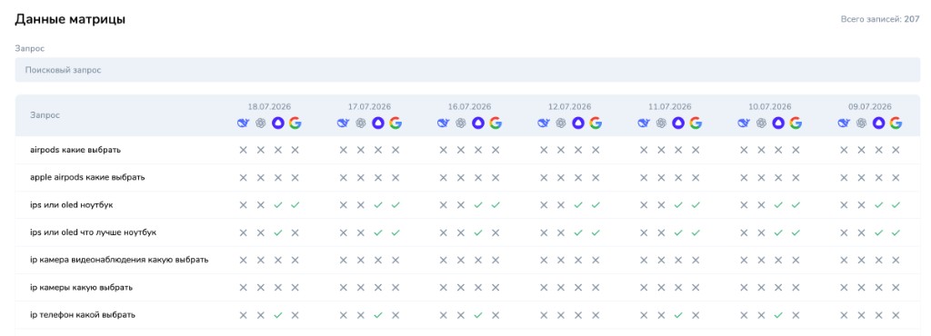Click DeepSeek cross for 'airpods какие выбрать' on 18.07.2026
Image resolution: width=931 pixels, height=336 pixels.
[x=243, y=150]
